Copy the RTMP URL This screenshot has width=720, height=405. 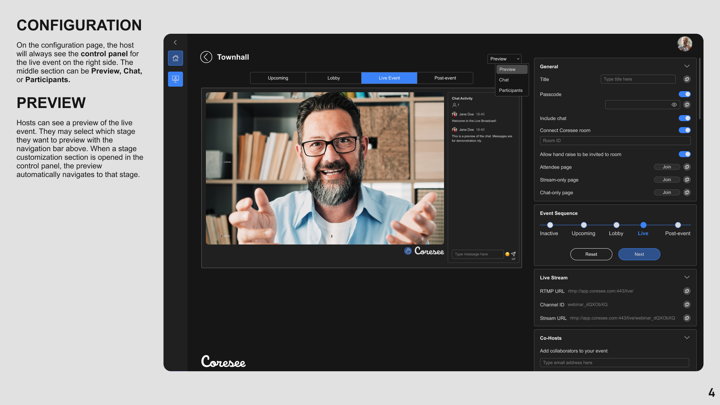pyautogui.click(x=687, y=291)
